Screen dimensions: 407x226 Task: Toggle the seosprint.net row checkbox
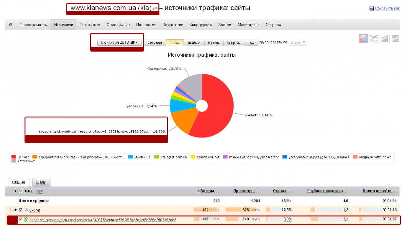tap(21, 220)
